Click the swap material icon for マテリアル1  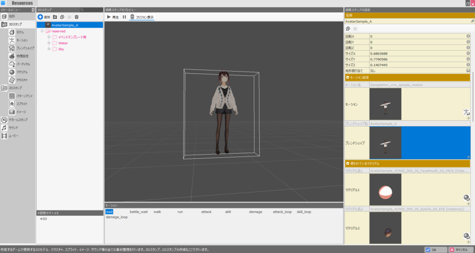[x=467, y=197]
